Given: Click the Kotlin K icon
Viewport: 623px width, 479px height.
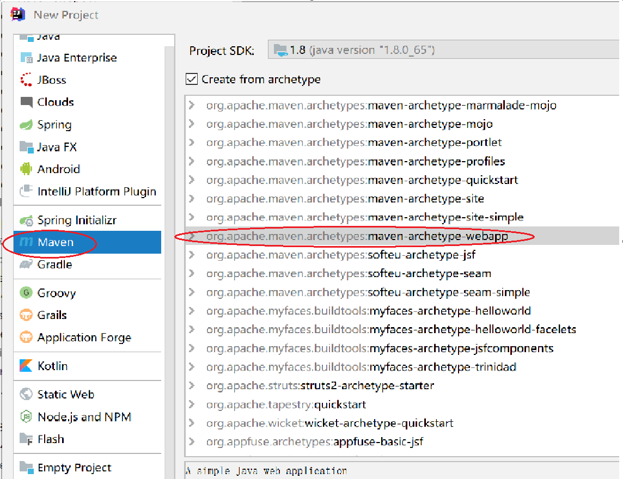Looking at the screenshot, I should click(26, 365).
